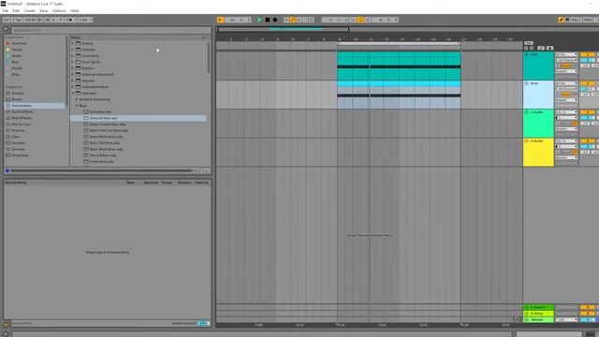Click the Raw preview button
Viewport: 599px width, 337px height.
205,170
